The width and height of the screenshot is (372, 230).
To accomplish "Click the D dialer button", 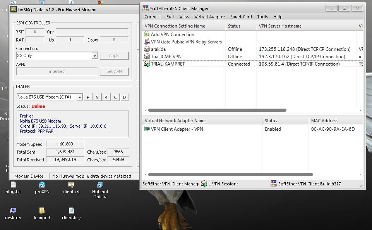I will coord(125,97).
